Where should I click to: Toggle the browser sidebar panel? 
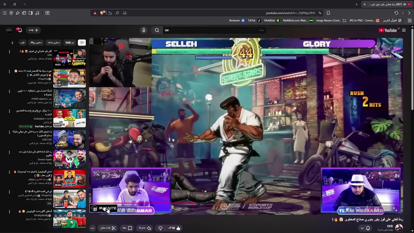pos(30,13)
